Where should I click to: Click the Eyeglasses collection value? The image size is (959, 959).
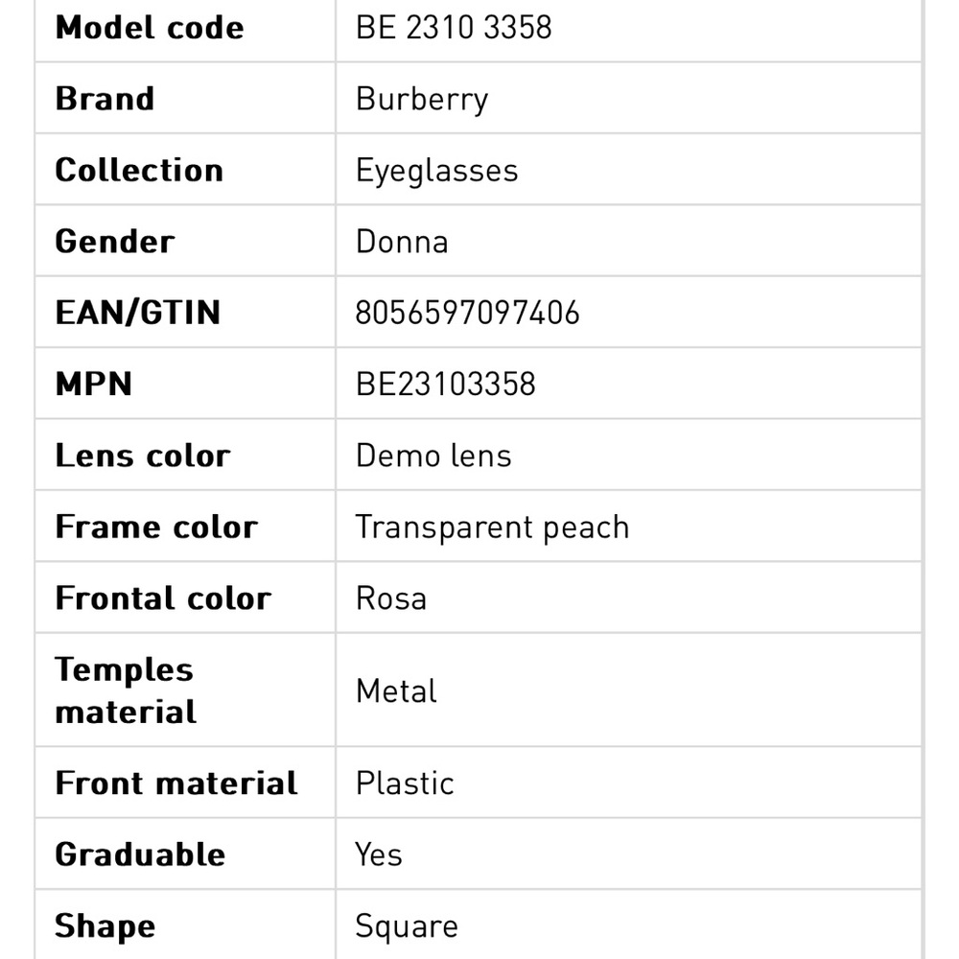436,171
